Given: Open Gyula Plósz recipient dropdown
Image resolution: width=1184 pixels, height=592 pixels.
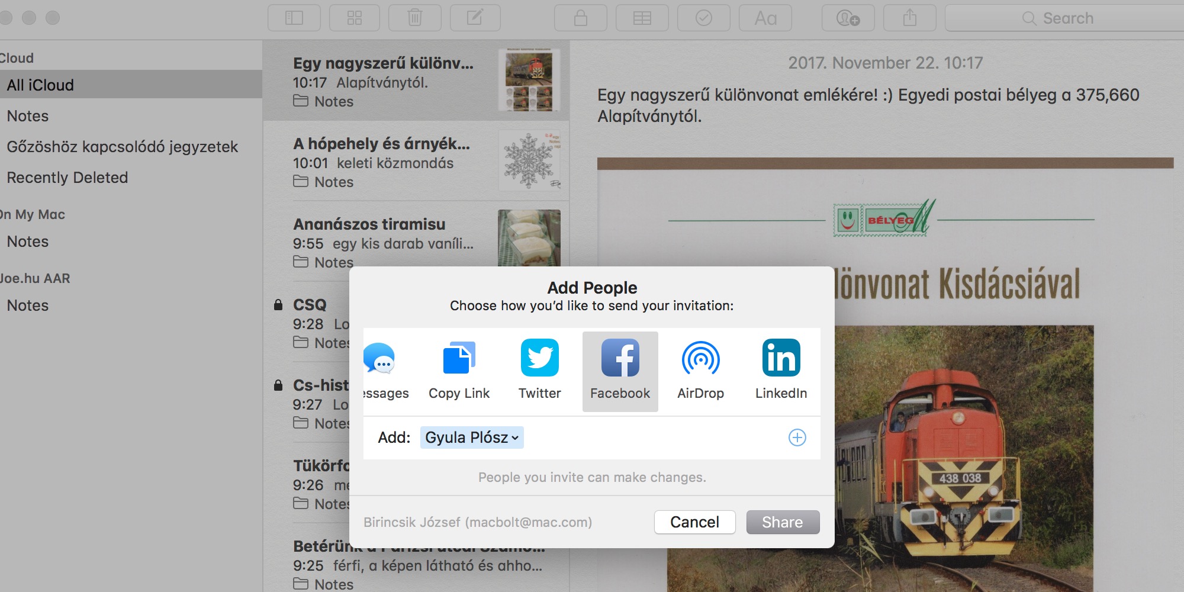Looking at the screenshot, I should (x=472, y=437).
